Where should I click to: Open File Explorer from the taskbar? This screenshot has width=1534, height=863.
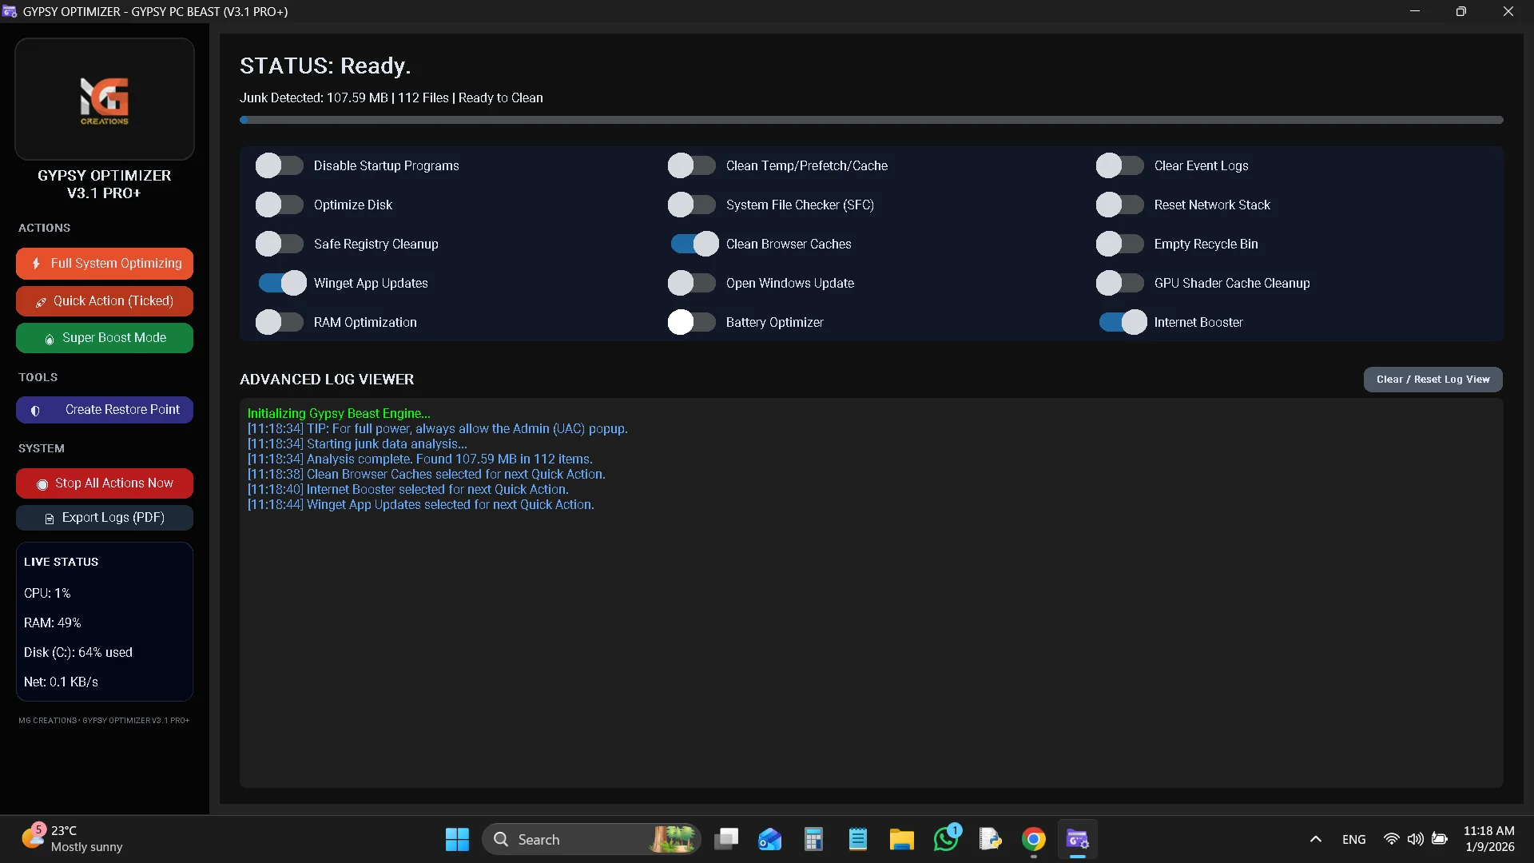(x=901, y=839)
